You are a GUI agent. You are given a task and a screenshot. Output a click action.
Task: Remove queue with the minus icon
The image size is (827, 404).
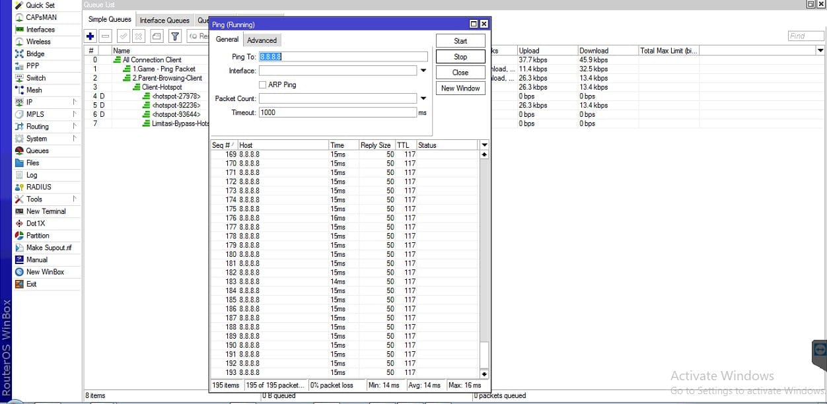tap(105, 36)
